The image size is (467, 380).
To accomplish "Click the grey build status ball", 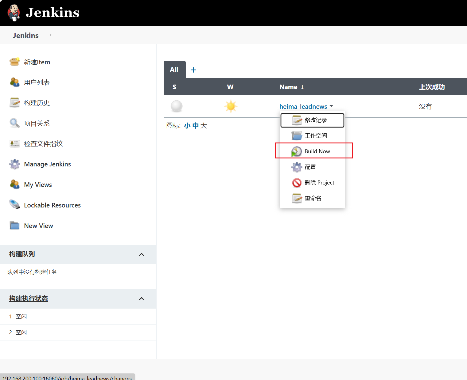I will (x=177, y=106).
